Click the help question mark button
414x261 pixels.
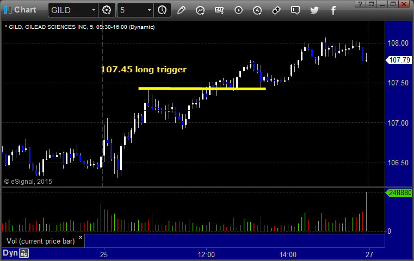(360, 4)
